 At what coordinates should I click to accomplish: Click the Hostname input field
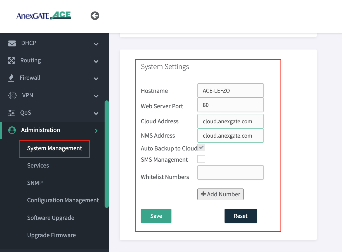click(230, 91)
